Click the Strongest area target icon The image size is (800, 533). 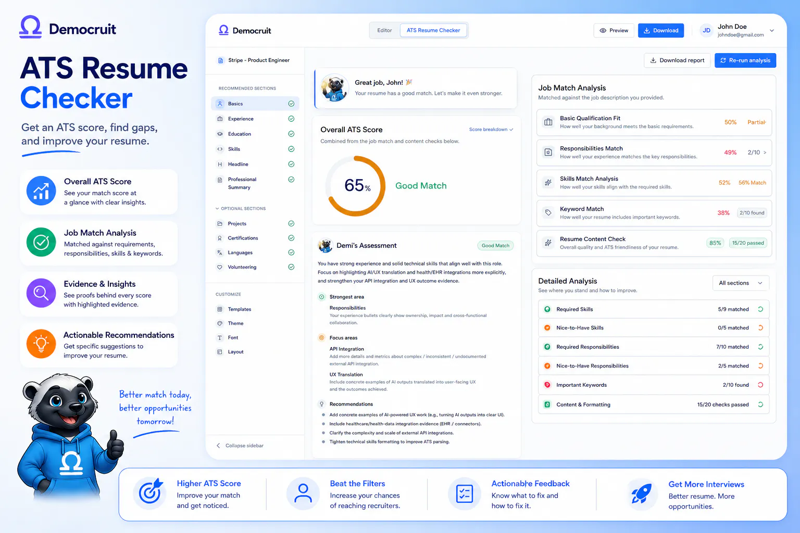[322, 297]
